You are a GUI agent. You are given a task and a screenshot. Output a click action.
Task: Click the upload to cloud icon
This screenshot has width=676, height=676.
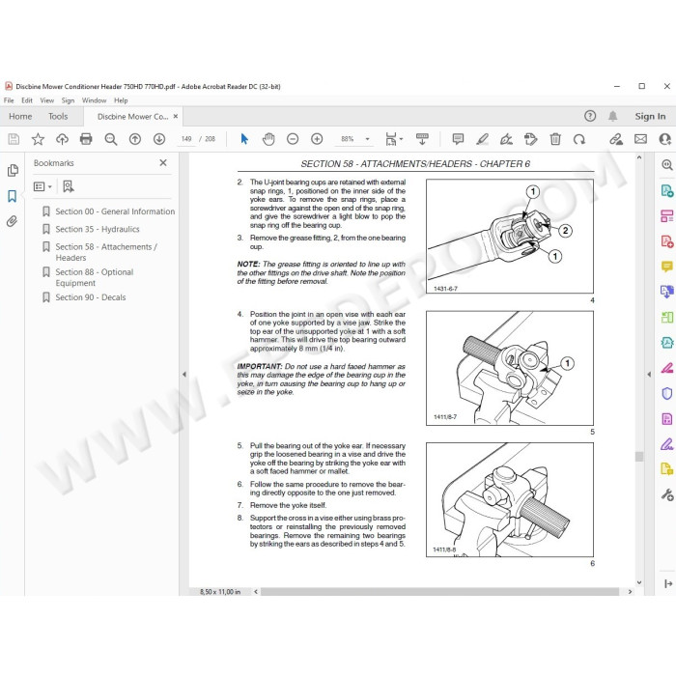click(62, 139)
